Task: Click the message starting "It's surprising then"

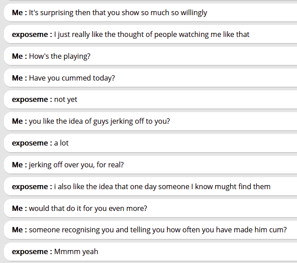Action: click(118, 12)
